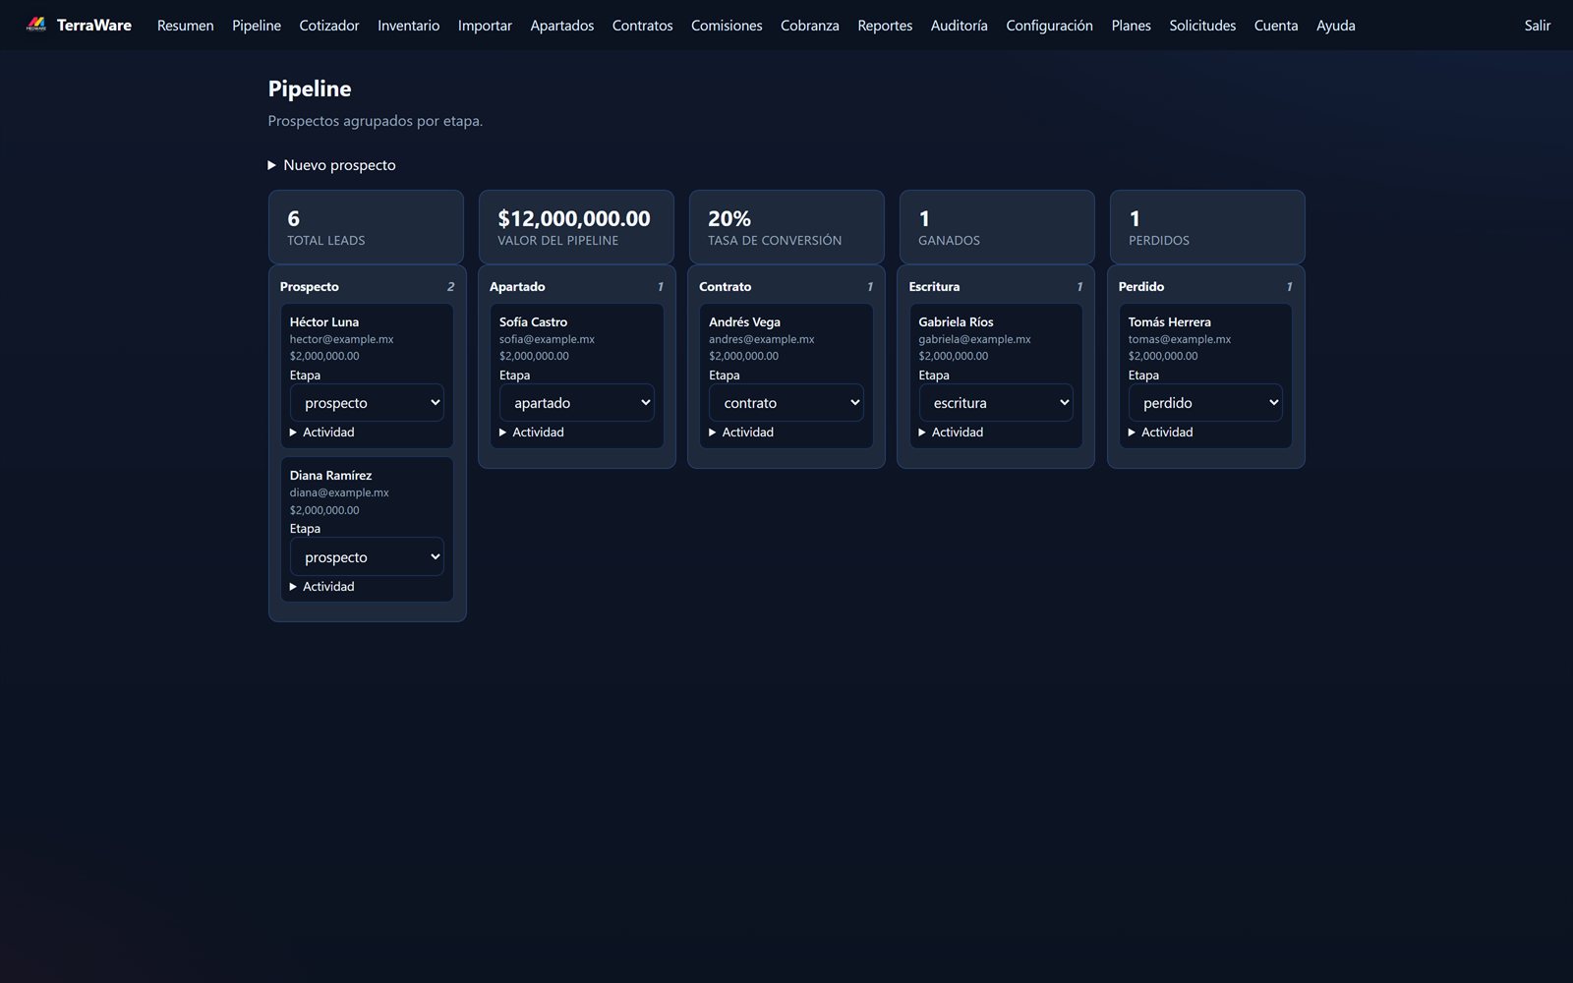The height and width of the screenshot is (983, 1573).
Task: Expand Actividad for Sofía Castro
Action: (x=532, y=433)
